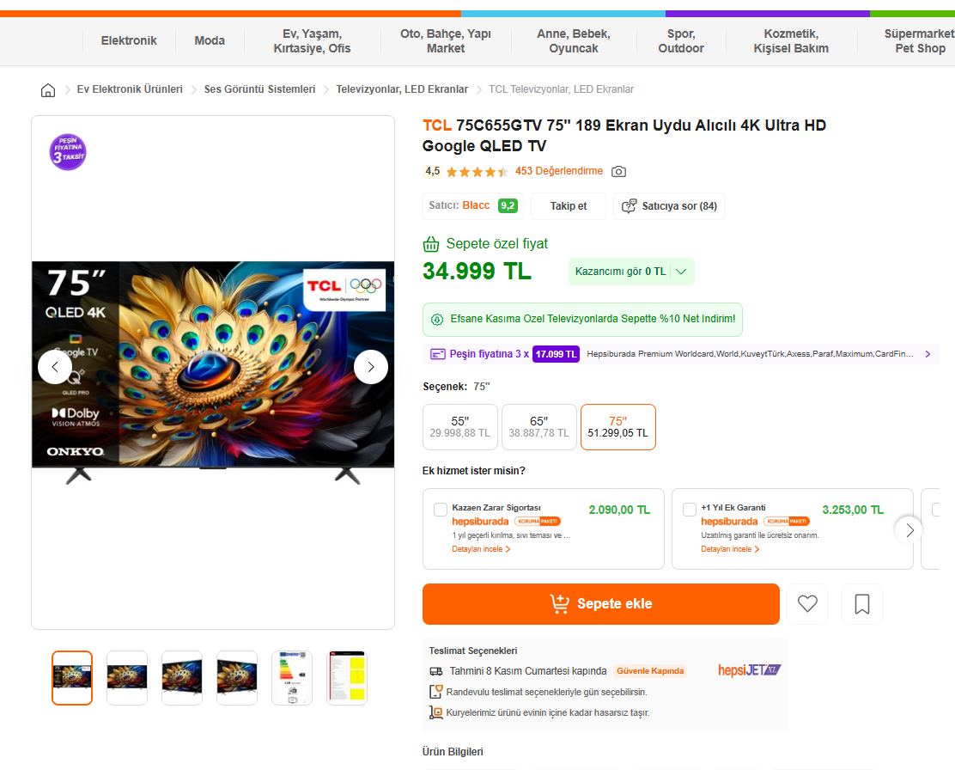Expand Ek Garanti Detayları incele link
Screen dimensions: 955x770
(x=730, y=549)
